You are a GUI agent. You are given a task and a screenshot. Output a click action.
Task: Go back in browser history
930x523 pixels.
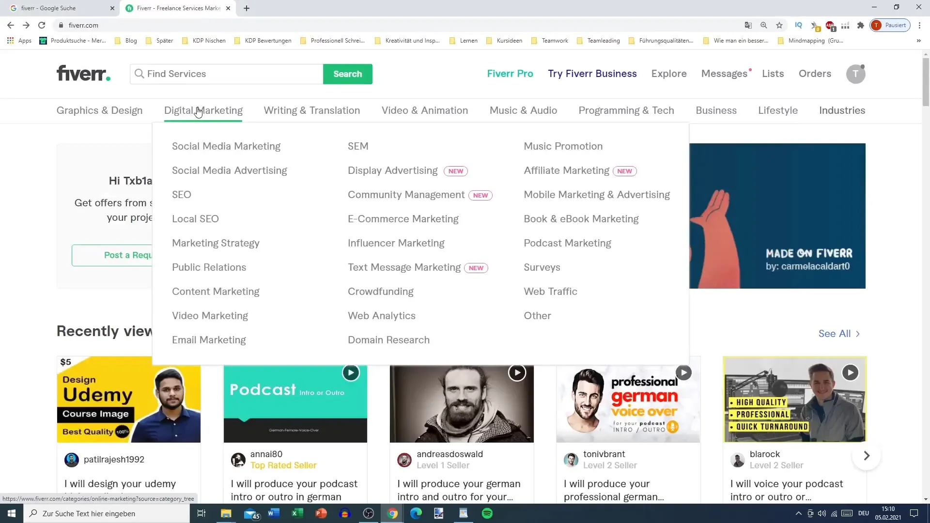[11, 25]
